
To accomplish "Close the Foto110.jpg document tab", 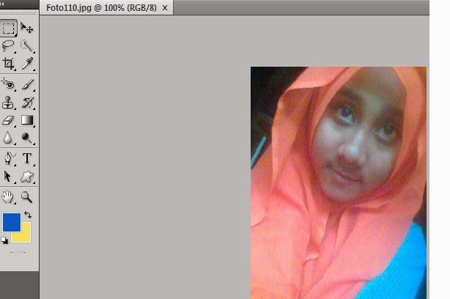I will point(165,8).
